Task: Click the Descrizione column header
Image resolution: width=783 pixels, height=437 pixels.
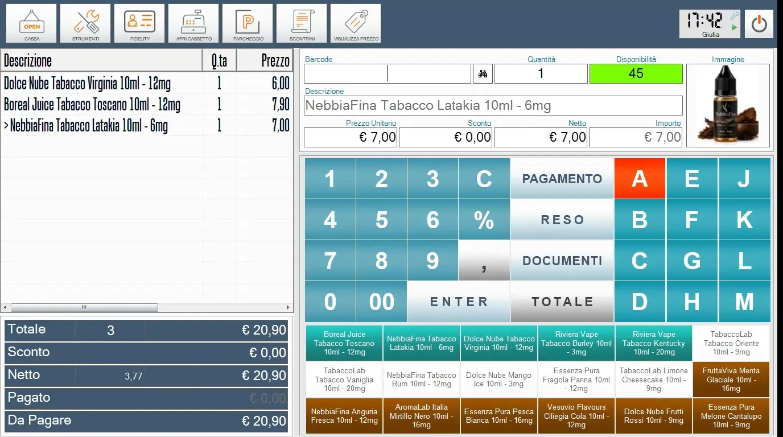Action: [102, 60]
